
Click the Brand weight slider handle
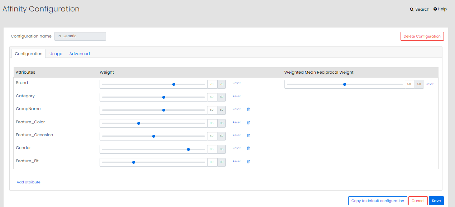click(x=174, y=84)
